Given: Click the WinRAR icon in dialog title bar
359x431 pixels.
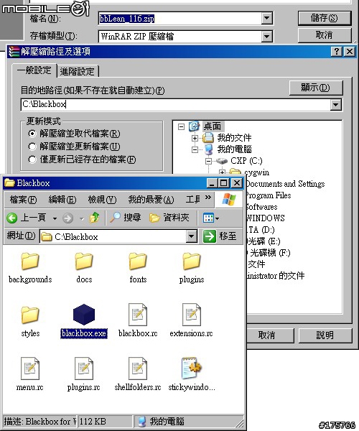Looking at the screenshot, I should click(x=14, y=52).
